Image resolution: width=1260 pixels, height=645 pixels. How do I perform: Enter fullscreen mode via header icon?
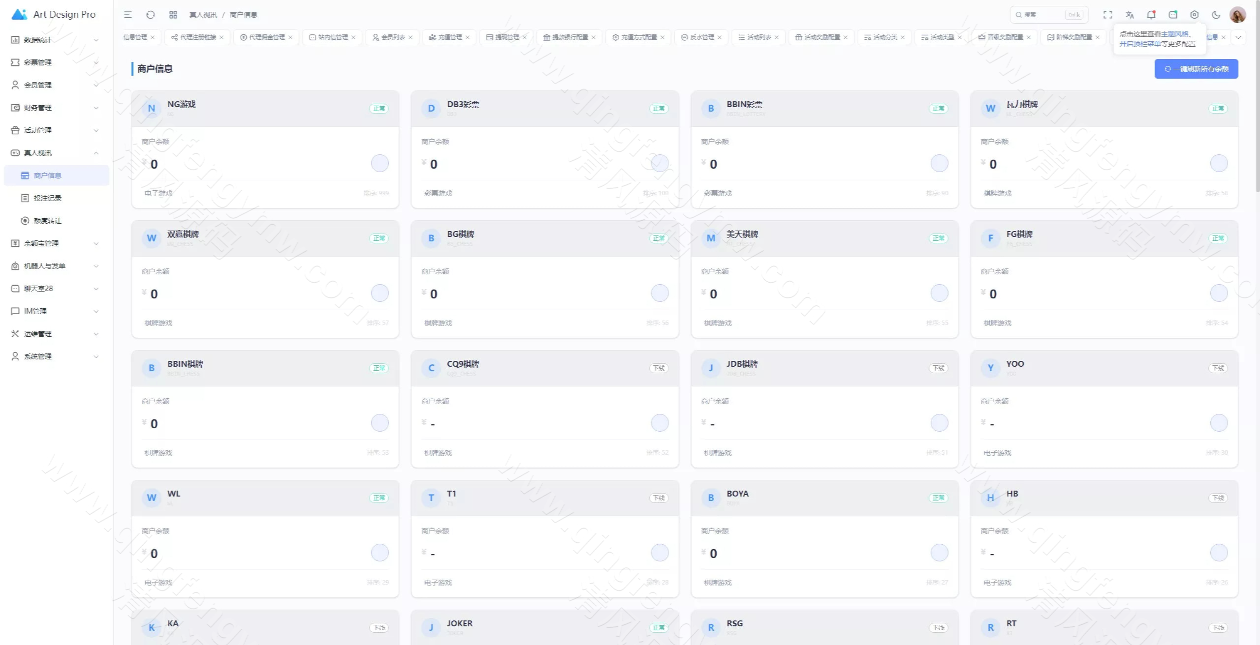[1107, 15]
